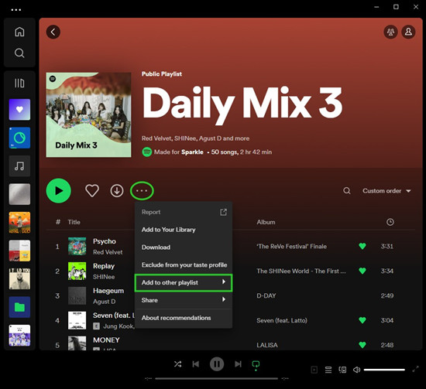The width and height of the screenshot is (426, 389).
Task: Open the SHINee artist link
Action: tap(104, 277)
